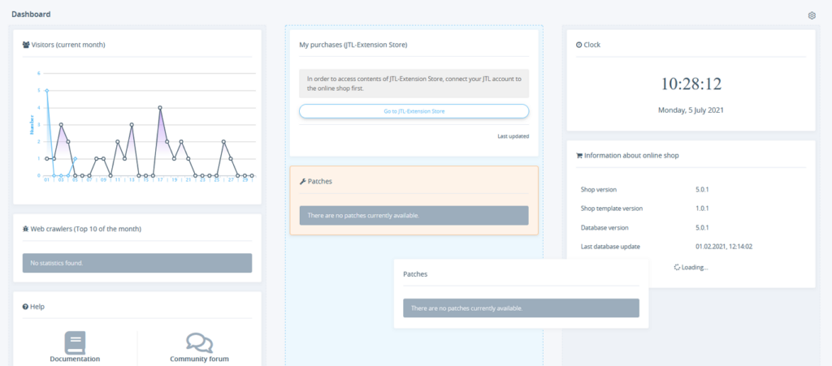The height and width of the screenshot is (366, 832).
Task: Click the JTL account connection notice
Action: coord(414,84)
